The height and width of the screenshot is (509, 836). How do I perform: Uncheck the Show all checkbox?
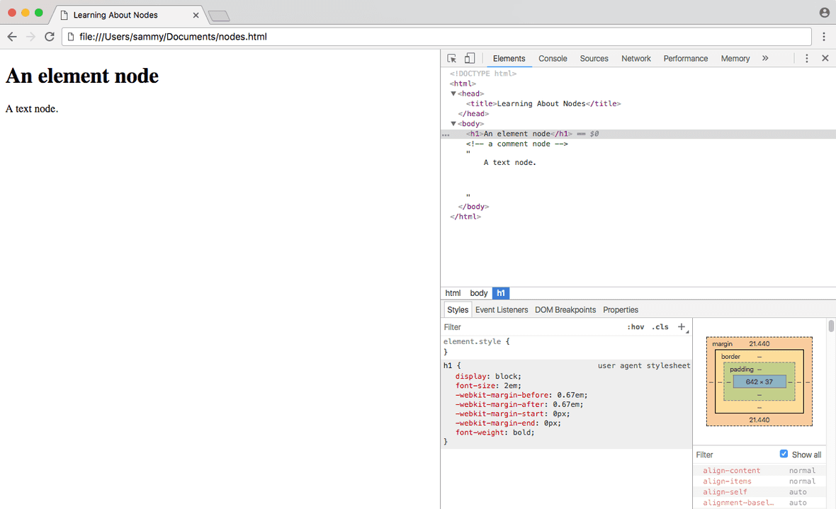pos(784,454)
